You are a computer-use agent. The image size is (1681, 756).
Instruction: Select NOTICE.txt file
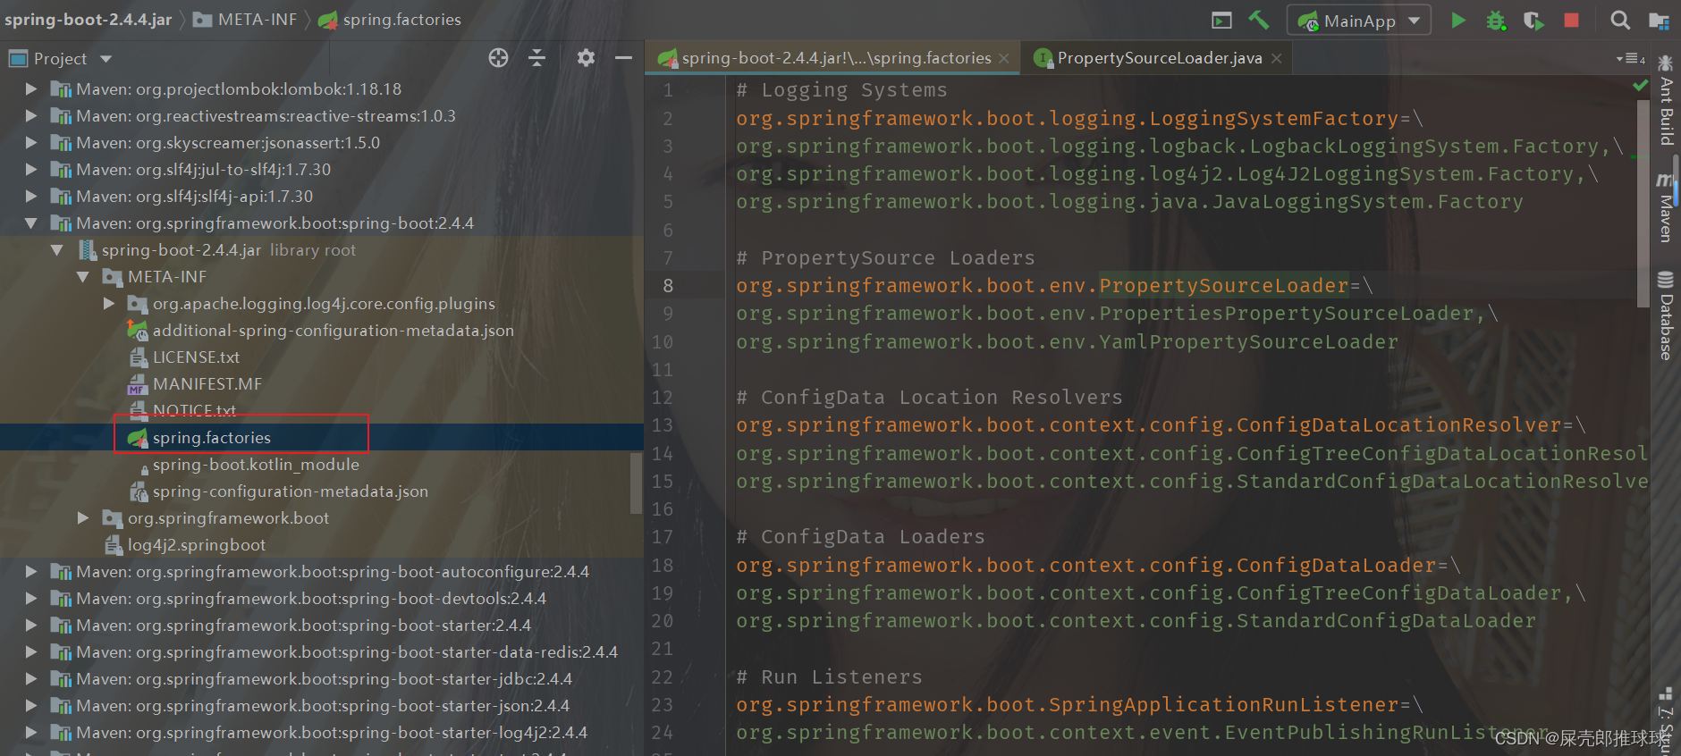[x=194, y=410]
